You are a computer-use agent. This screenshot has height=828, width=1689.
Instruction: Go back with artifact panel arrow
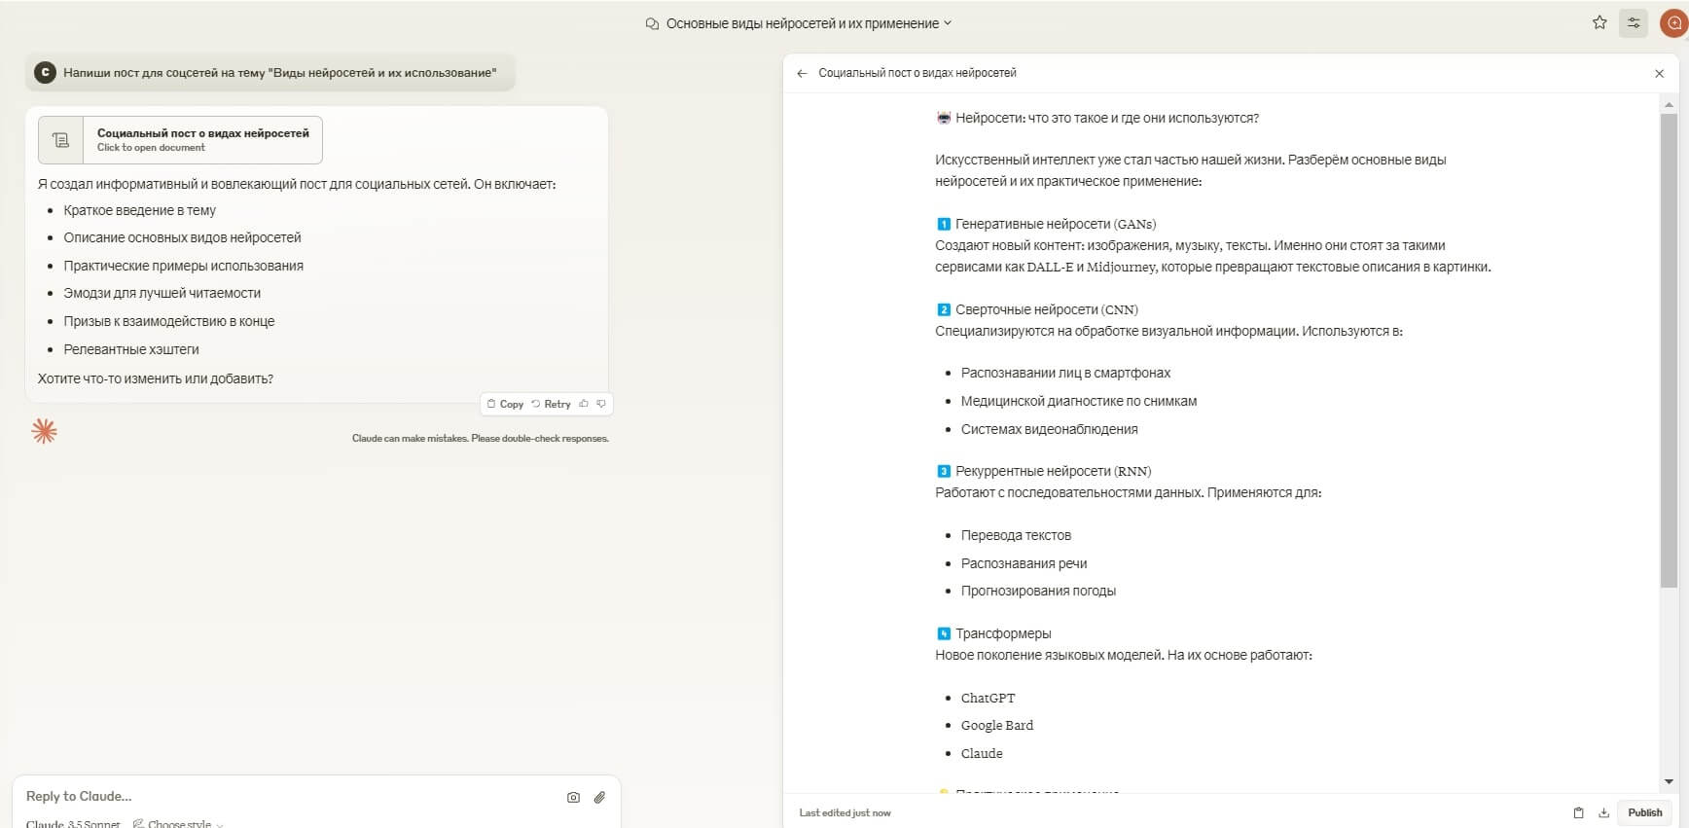click(802, 73)
